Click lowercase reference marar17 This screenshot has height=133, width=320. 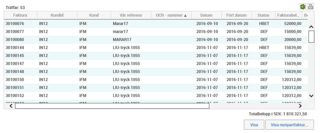[120, 32]
